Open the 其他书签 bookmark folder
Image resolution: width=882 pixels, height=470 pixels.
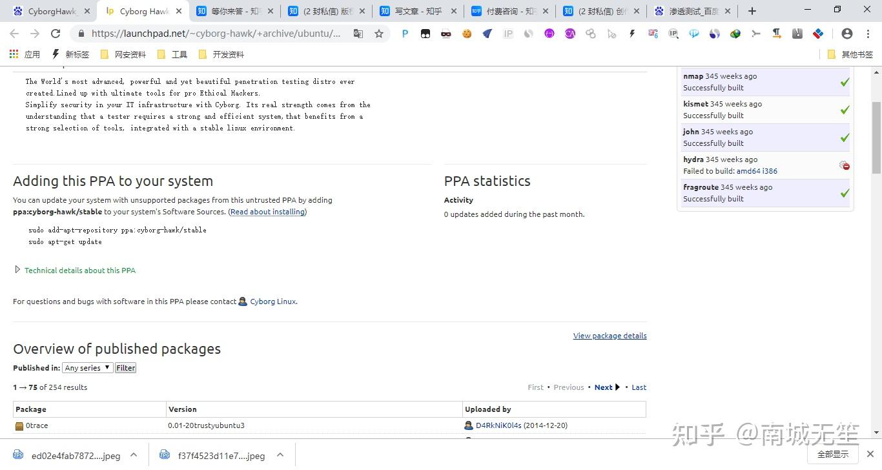[x=850, y=55]
